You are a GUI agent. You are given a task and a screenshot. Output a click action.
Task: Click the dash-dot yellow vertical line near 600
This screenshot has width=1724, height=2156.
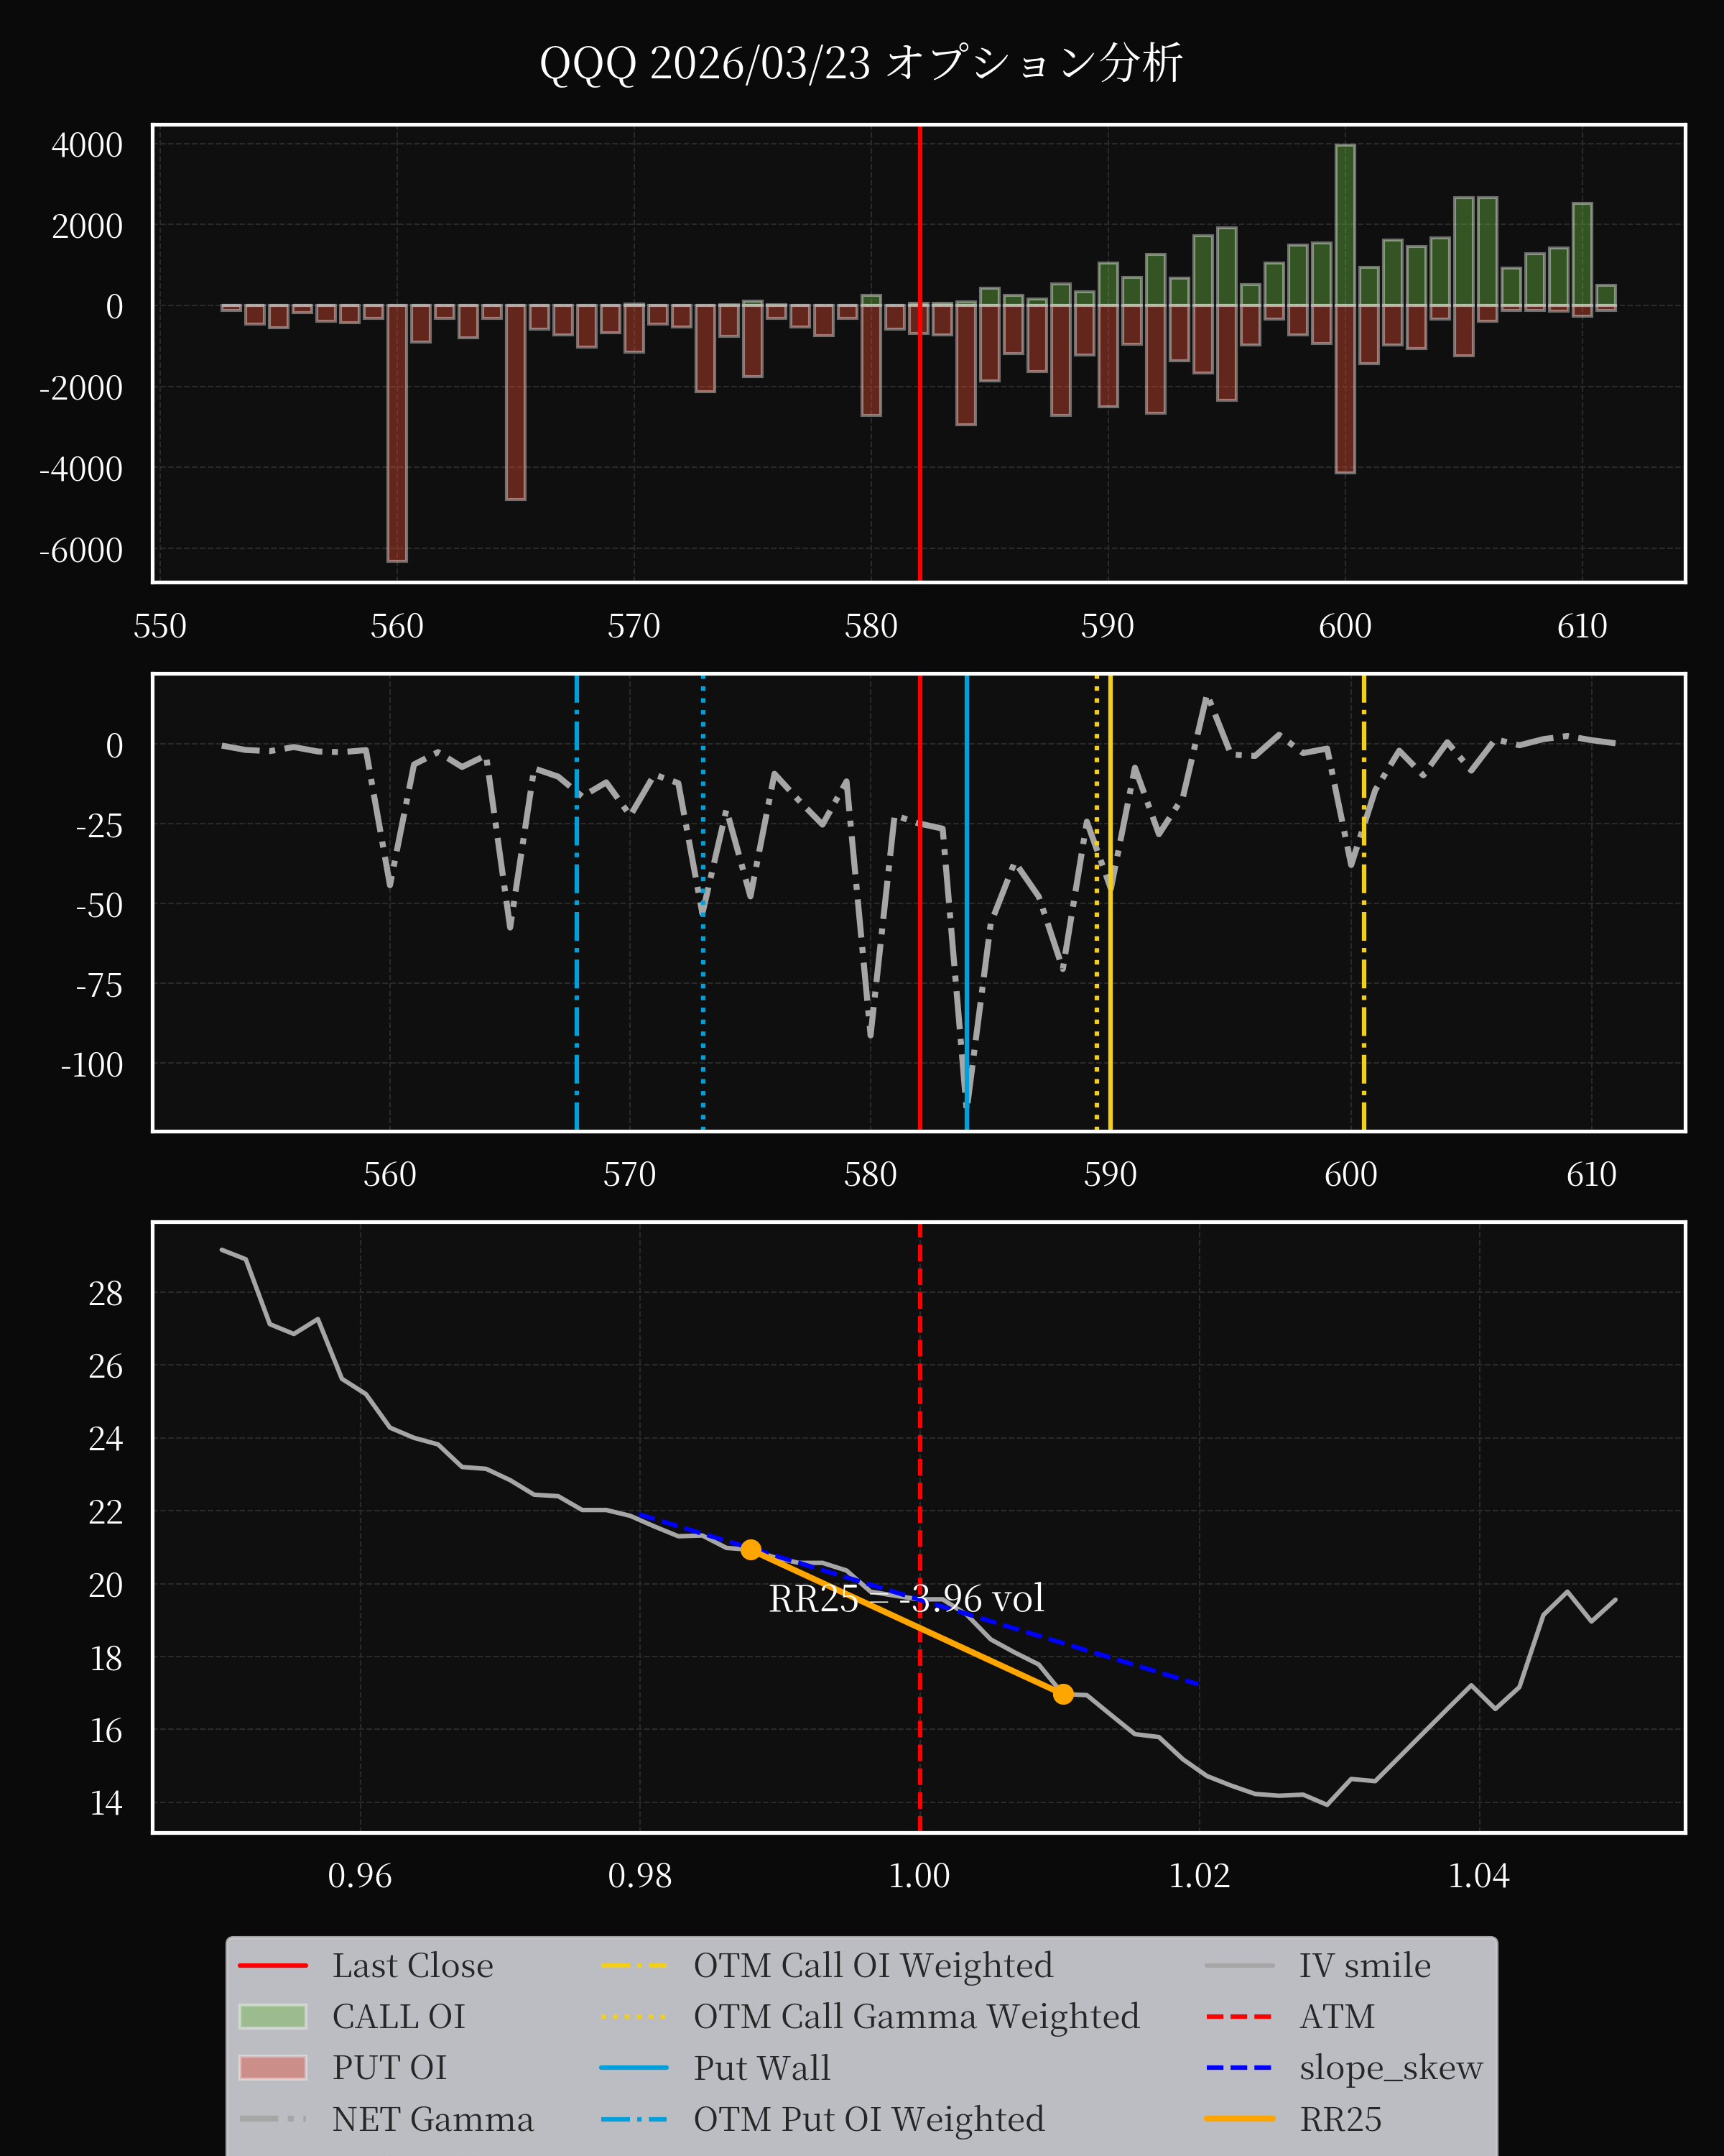(1364, 903)
